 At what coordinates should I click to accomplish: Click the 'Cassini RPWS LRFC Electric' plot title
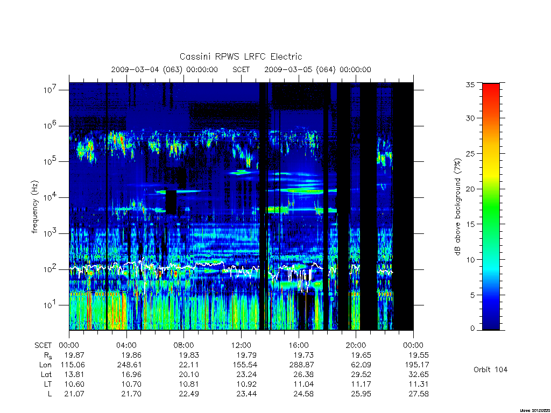click(x=241, y=56)
